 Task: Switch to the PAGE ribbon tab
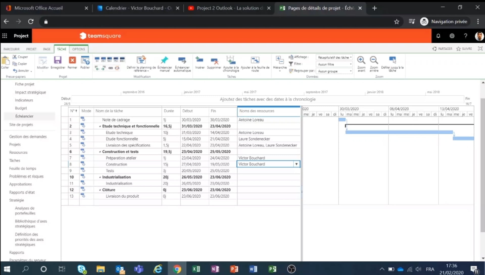47,49
